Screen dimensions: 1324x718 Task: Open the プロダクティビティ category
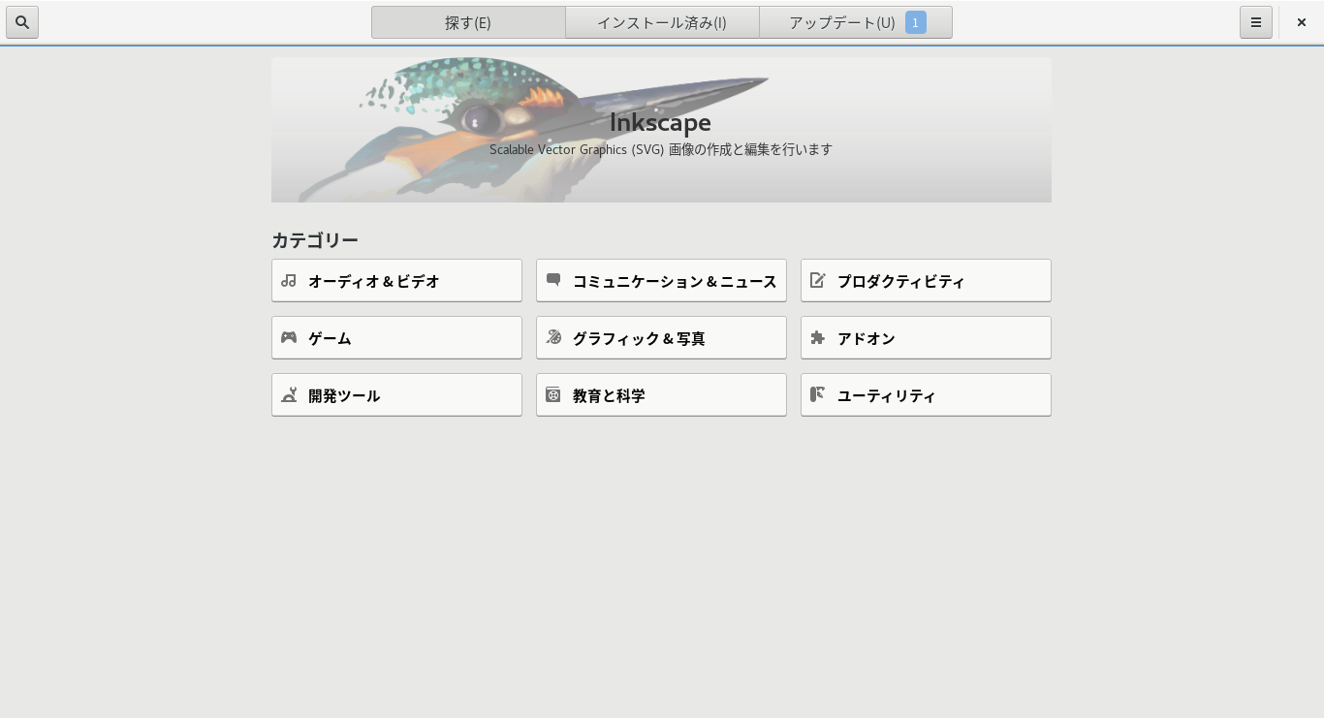click(926, 280)
